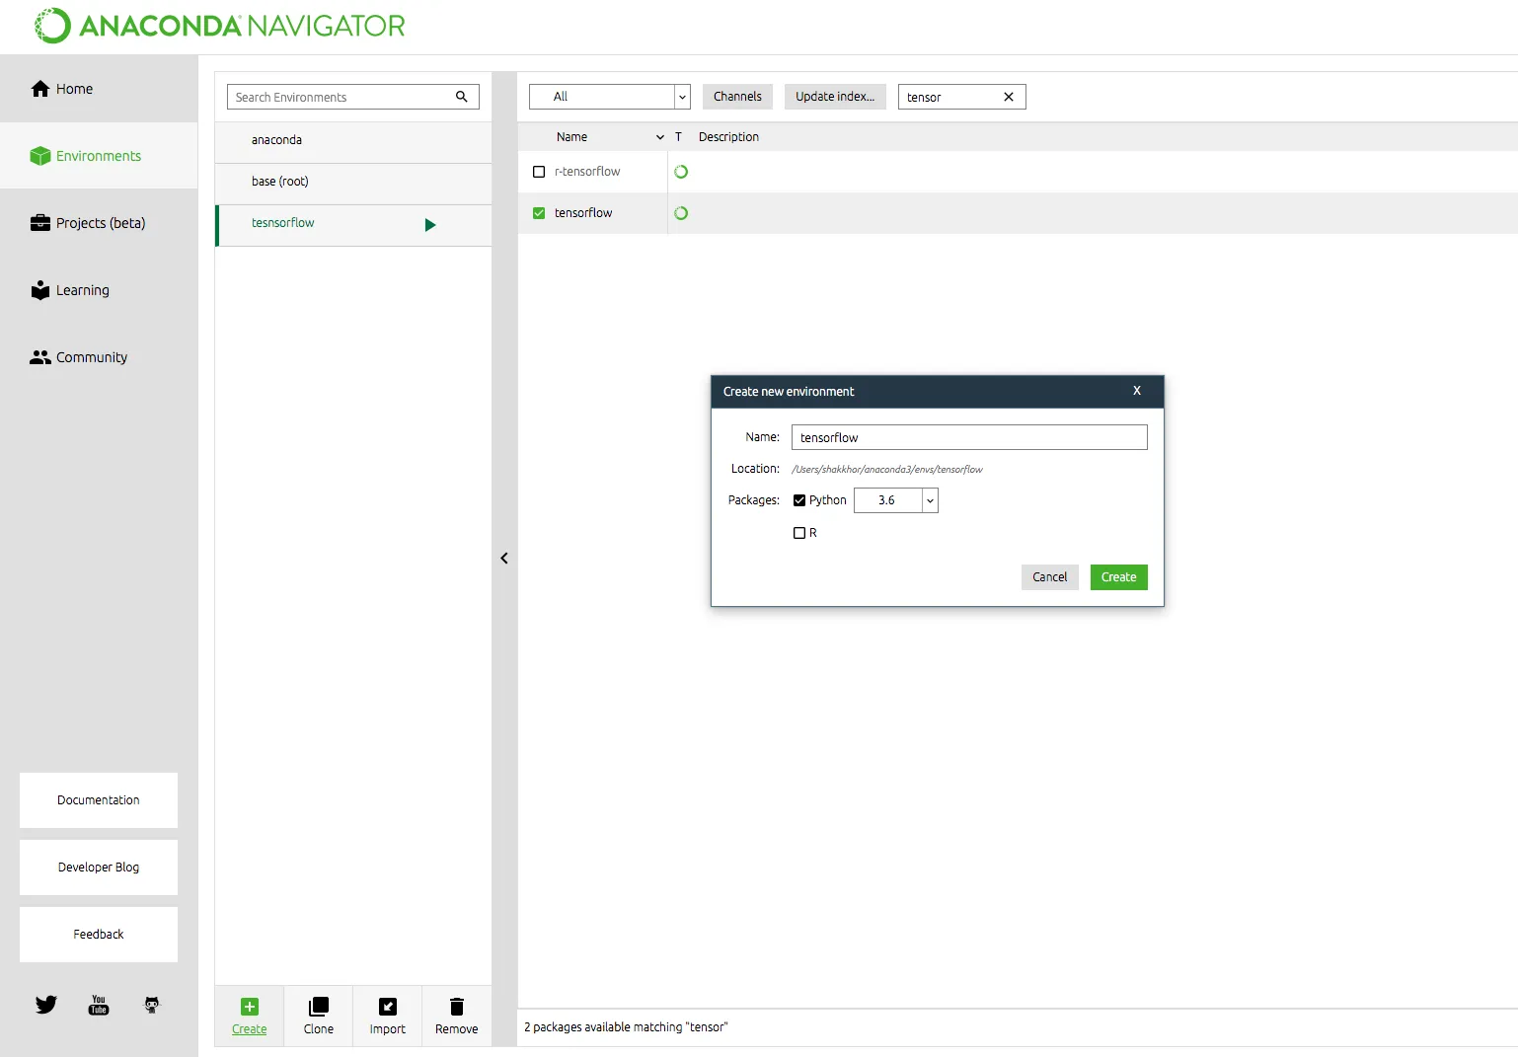The height and width of the screenshot is (1057, 1518).
Task: Open the Environments tab
Action: tap(99, 156)
